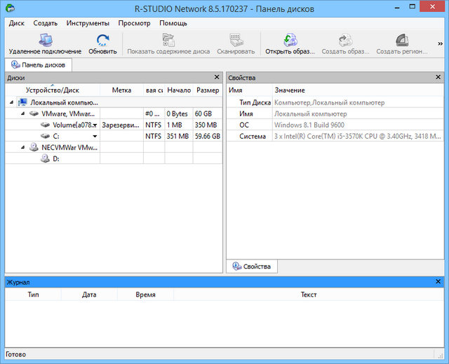Screen dimensions: 449x364
Task: Open the dropdown arrow on Volume{a078 partition
Action: pos(95,125)
